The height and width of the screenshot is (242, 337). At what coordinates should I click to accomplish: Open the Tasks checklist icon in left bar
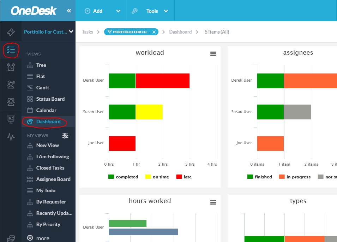(x=11, y=50)
